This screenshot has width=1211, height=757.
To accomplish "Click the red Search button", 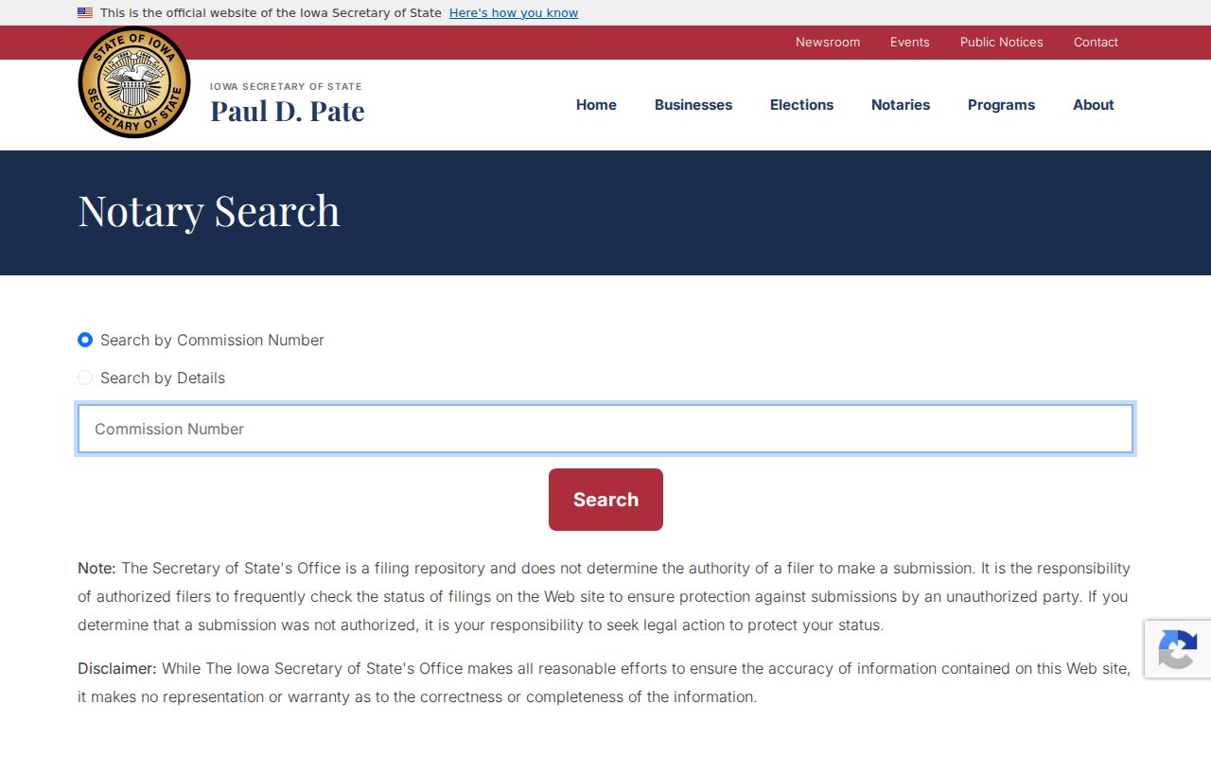I will [x=605, y=500].
